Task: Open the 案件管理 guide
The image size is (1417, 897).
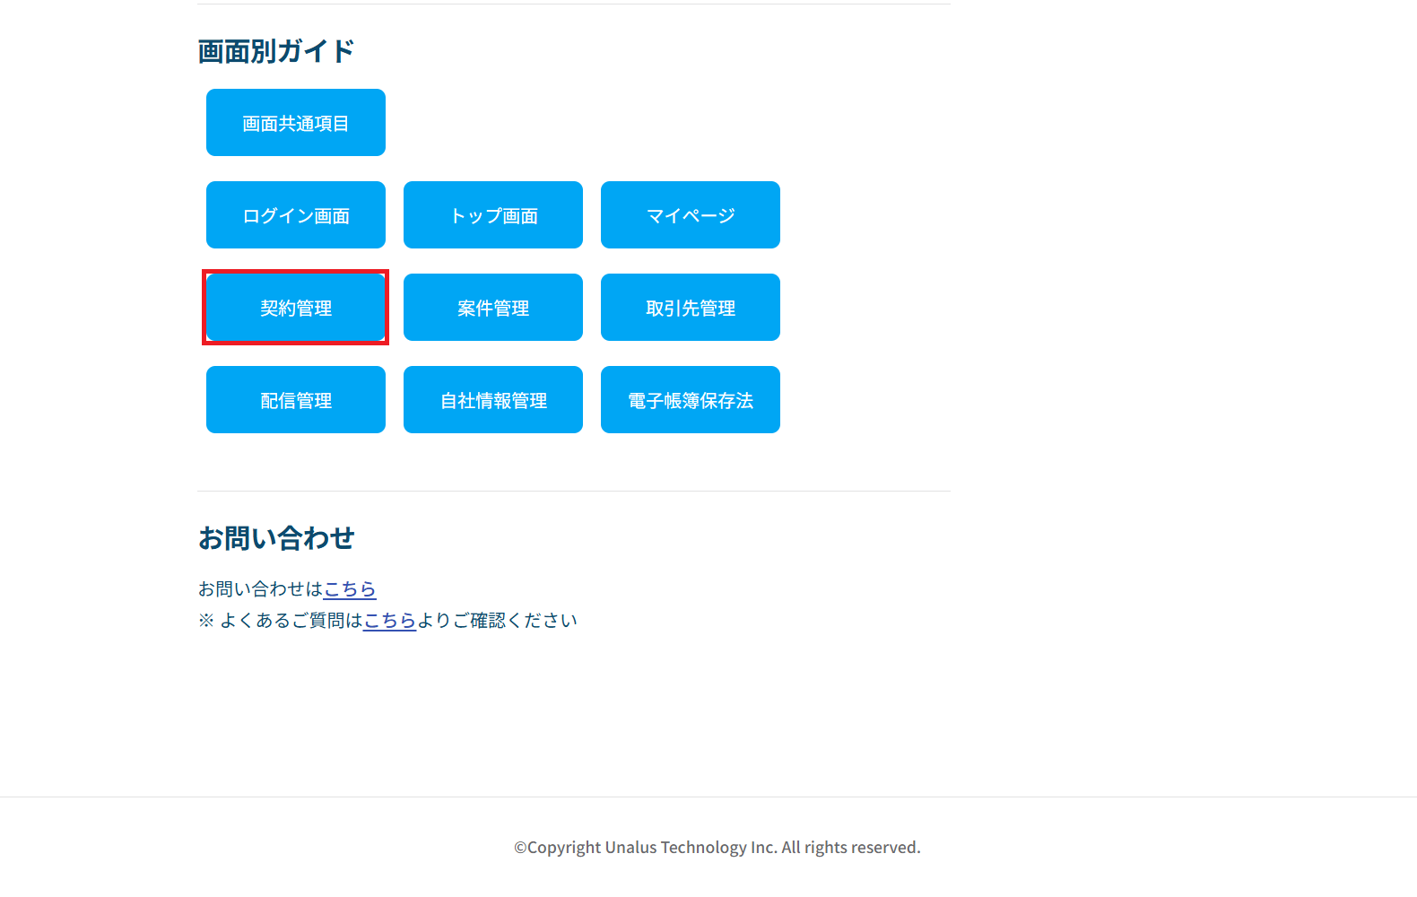Action: pos(493,308)
